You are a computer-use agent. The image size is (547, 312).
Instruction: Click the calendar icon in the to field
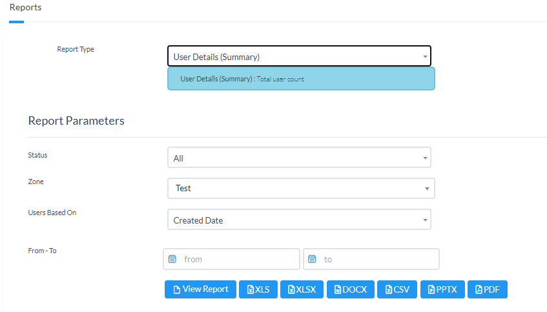(312, 259)
